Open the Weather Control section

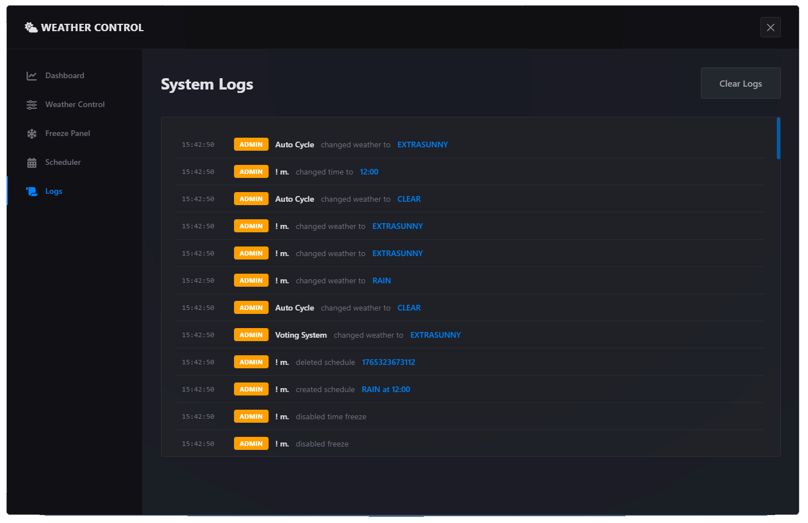[x=75, y=105]
